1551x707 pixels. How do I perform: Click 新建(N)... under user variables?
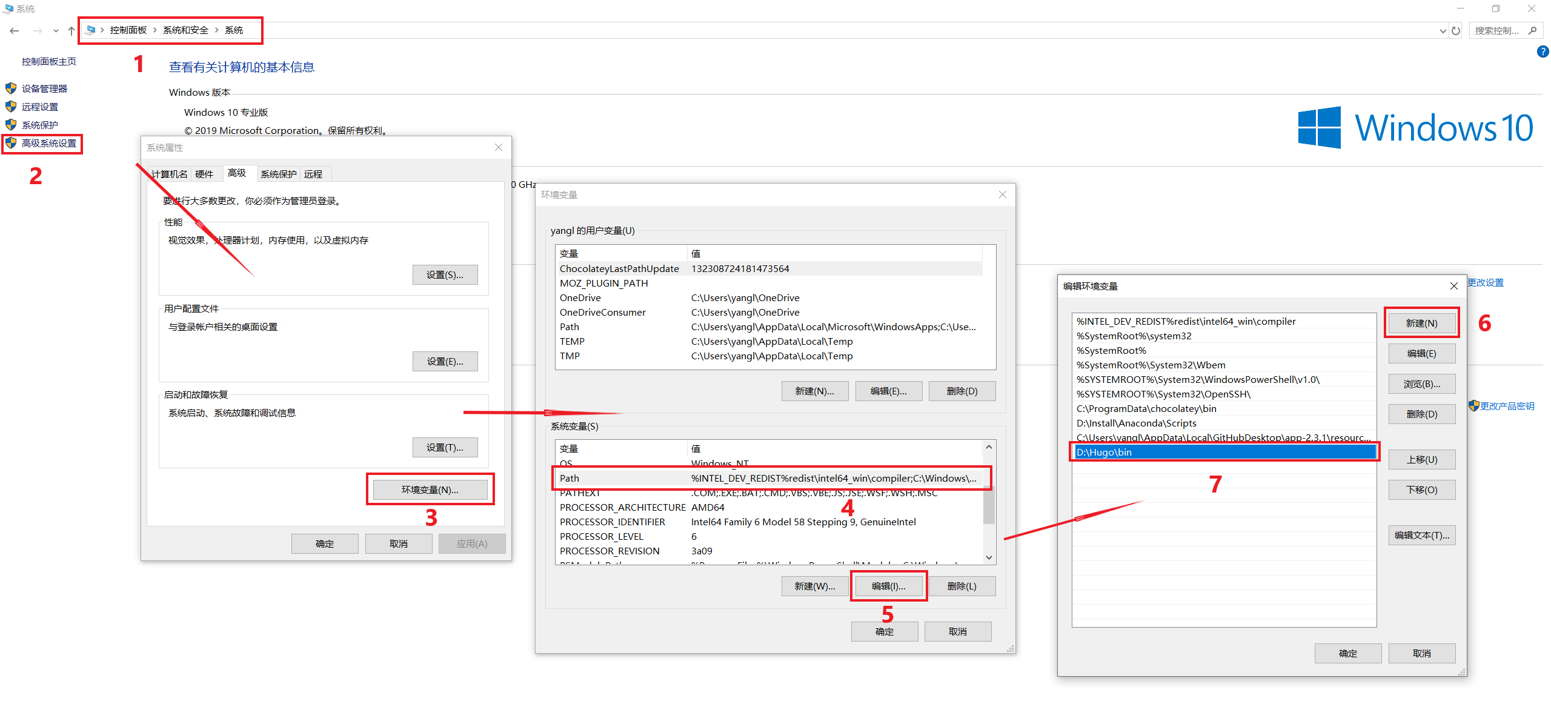click(x=814, y=391)
